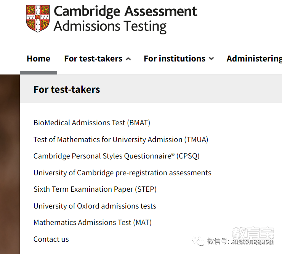The width and height of the screenshot is (282, 254).
Task: Expand the For institutions chevron arrow
Action: click(x=211, y=58)
